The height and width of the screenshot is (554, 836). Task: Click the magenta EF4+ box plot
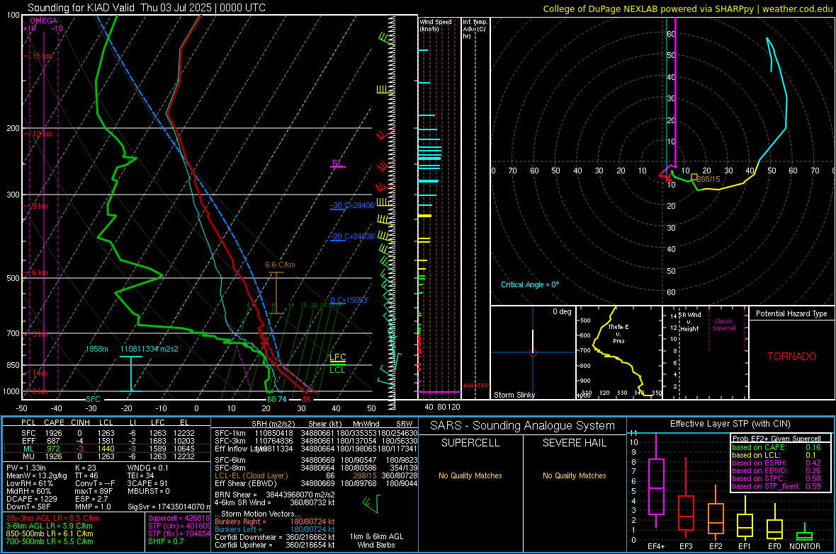[656, 486]
